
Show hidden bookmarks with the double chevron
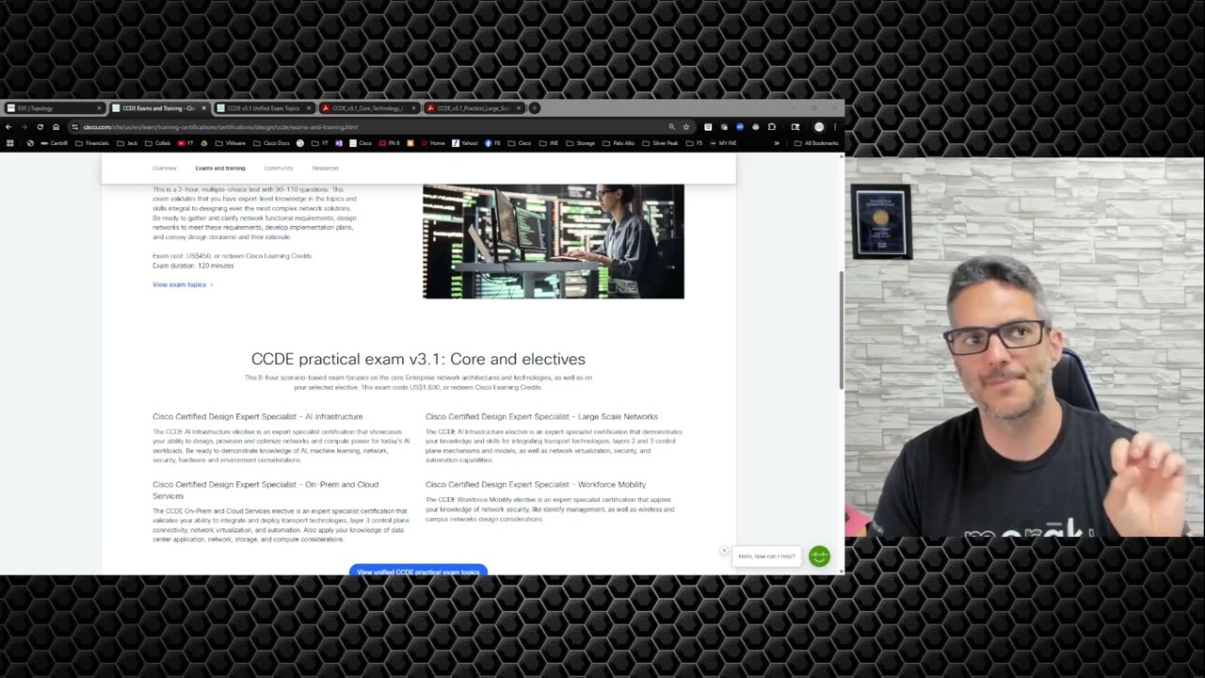(x=777, y=143)
